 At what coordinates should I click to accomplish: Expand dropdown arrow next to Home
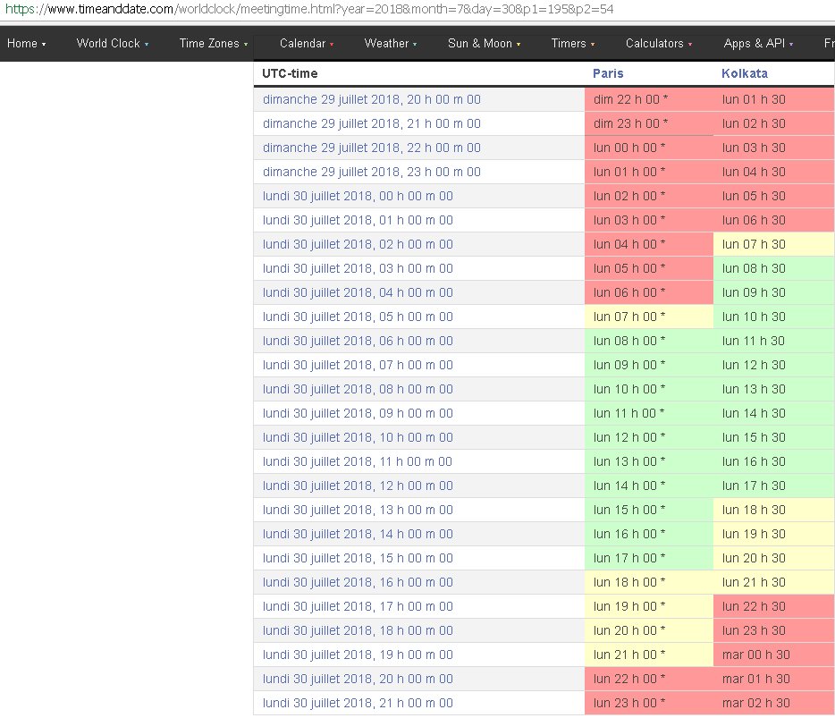click(x=44, y=45)
